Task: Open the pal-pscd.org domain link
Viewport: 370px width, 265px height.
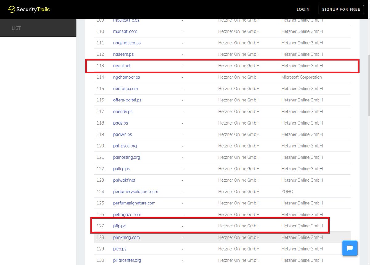Action: click(125, 146)
